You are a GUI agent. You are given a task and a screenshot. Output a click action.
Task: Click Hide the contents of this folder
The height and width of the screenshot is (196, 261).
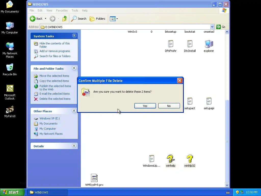click(55, 45)
